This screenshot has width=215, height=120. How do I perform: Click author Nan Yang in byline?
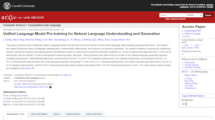[x=19, y=40]
